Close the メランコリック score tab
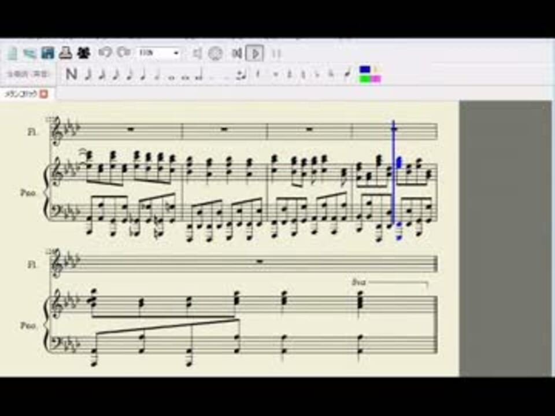555x416 pixels. (43, 94)
